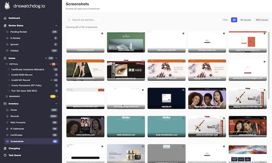Collapse the Review Status section
The width and height of the screenshot is (272, 163).
[57, 26]
